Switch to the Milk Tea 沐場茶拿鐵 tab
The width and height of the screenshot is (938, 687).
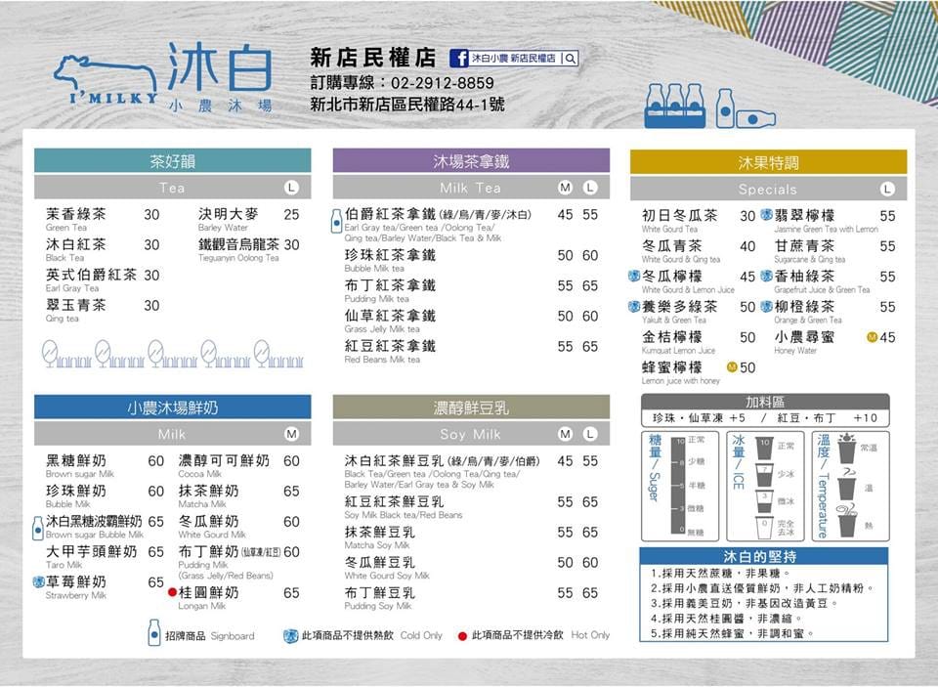click(471, 159)
